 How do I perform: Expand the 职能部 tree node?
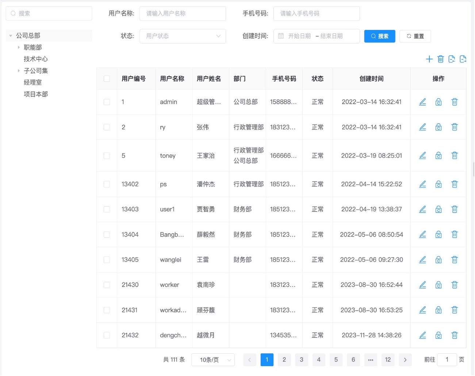(x=19, y=47)
